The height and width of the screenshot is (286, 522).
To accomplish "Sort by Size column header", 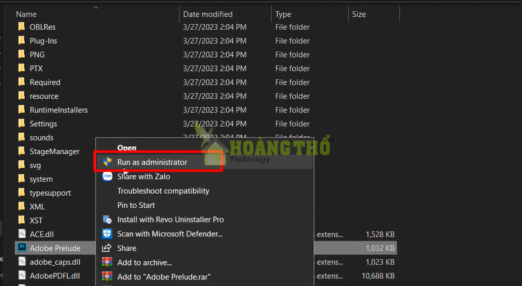I will [358, 14].
